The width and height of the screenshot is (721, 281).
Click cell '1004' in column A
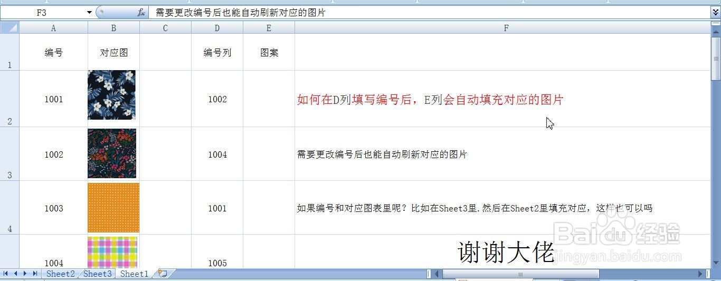click(53, 252)
